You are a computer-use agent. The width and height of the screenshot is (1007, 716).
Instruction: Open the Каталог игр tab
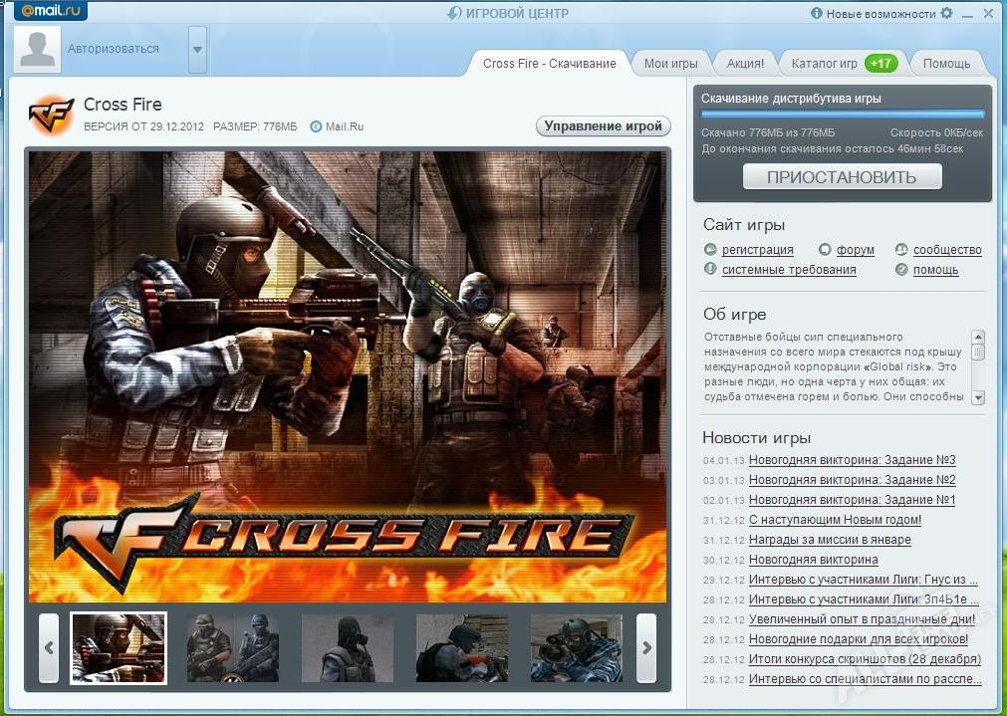point(824,63)
